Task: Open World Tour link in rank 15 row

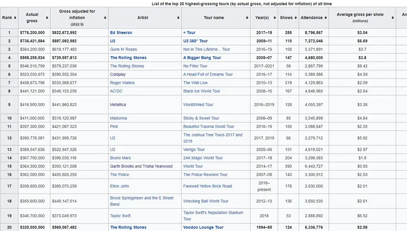Action: click(x=193, y=166)
